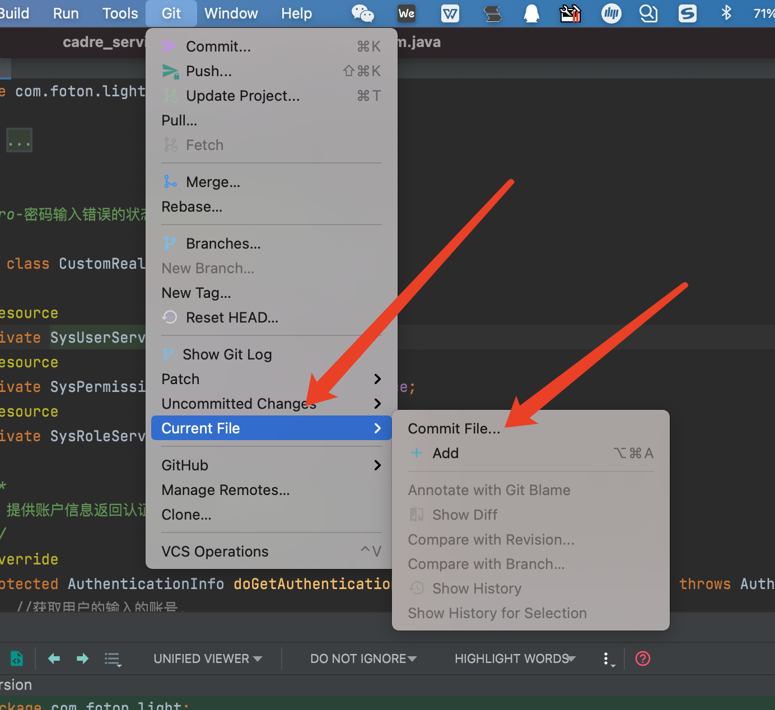775x710 pixels.
Task: Switch to cadre_serv editor tab
Action: click(x=104, y=42)
